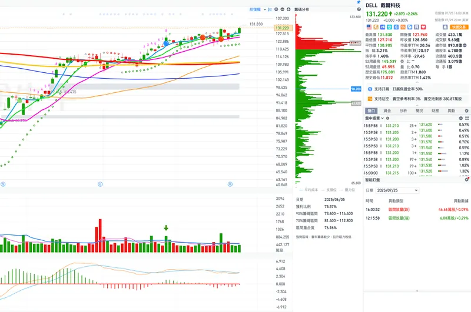Click the blue 24 hour trading icon
This screenshot has width=471, height=312.
pyautogui.click(x=383, y=27)
